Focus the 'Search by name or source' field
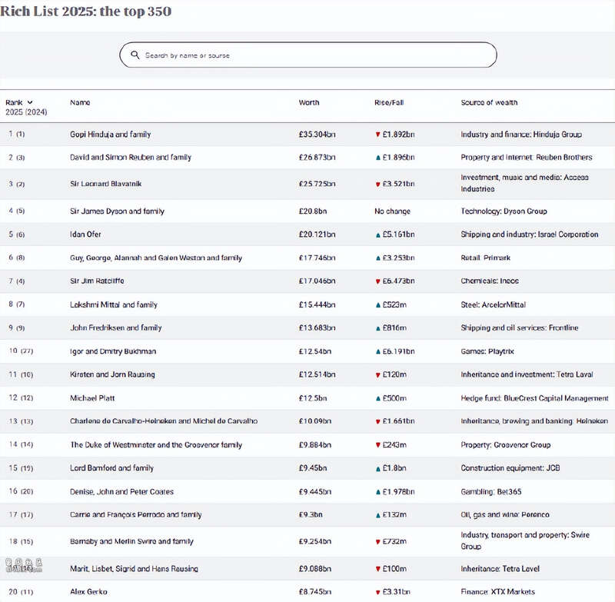Viewport: 615px width, 602px height. click(308, 55)
